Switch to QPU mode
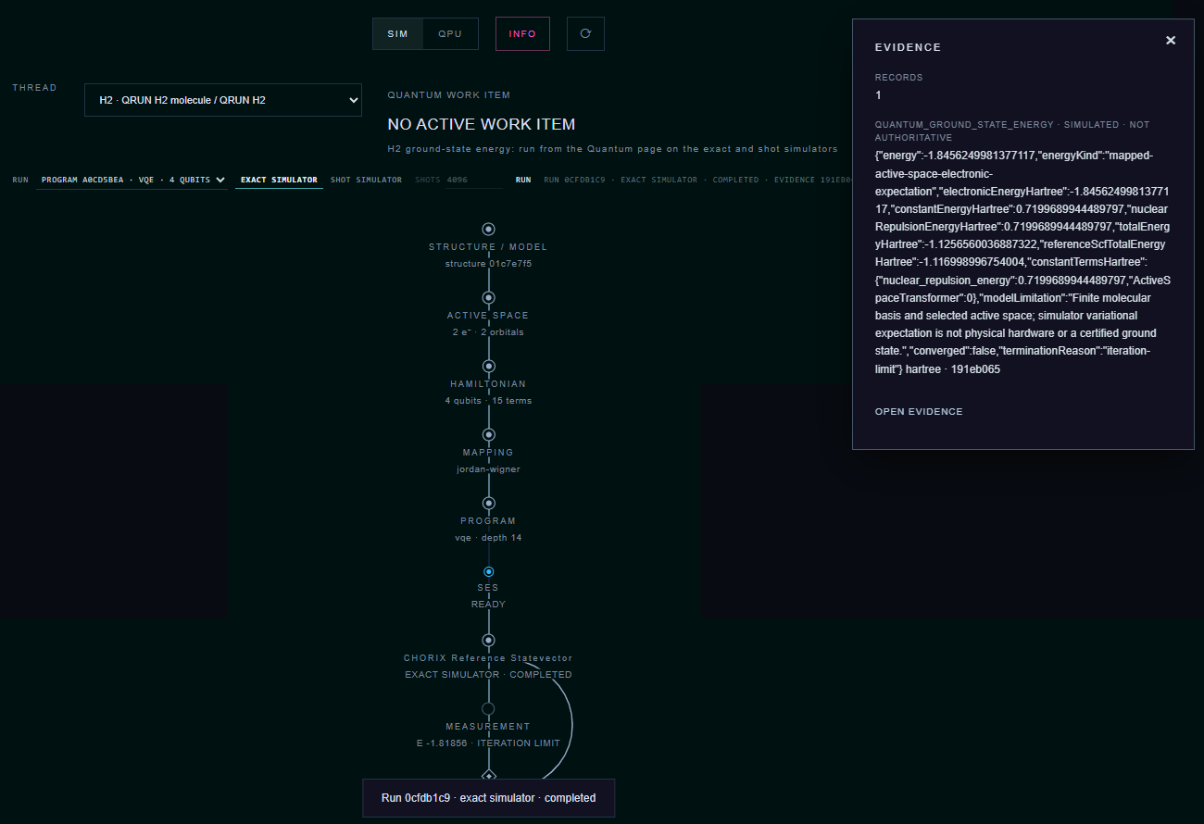 451,33
